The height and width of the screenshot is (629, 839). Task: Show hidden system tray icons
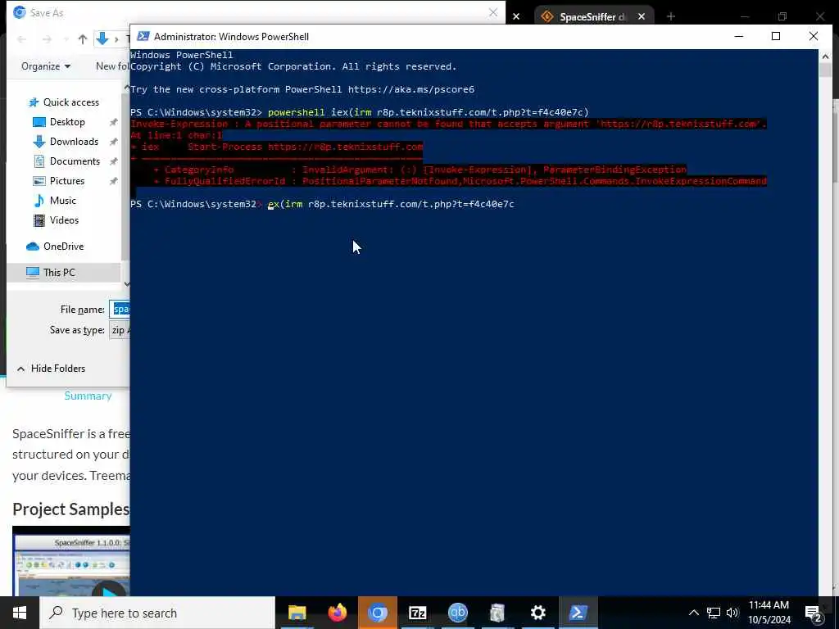coord(693,613)
